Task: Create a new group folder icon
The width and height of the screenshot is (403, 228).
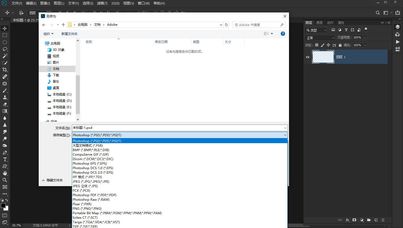Action: point(369,220)
